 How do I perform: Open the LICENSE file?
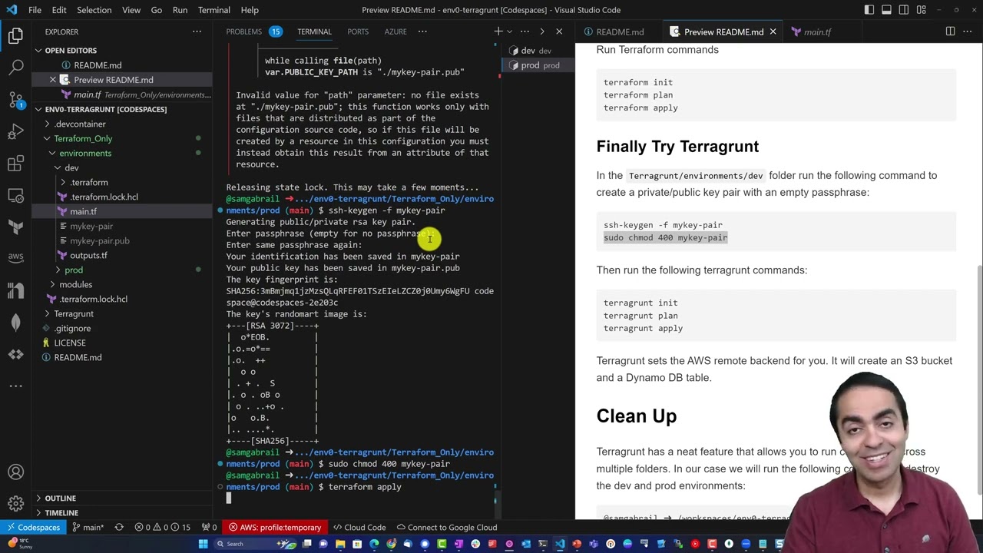tap(70, 343)
